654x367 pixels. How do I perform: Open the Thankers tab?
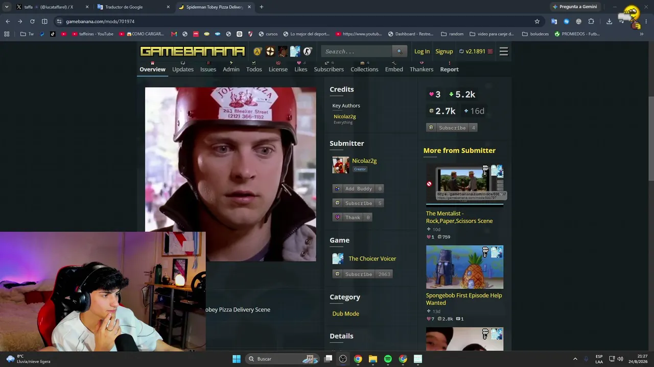coord(422,69)
